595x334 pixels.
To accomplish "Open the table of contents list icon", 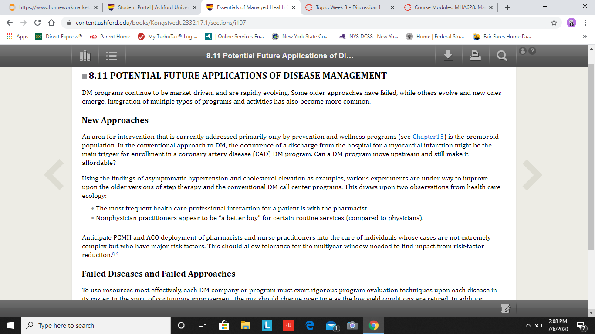I will coord(112,56).
